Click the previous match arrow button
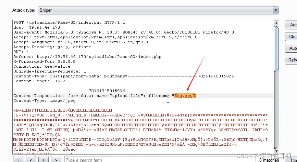The image size is (297, 162). [x=31, y=160]
